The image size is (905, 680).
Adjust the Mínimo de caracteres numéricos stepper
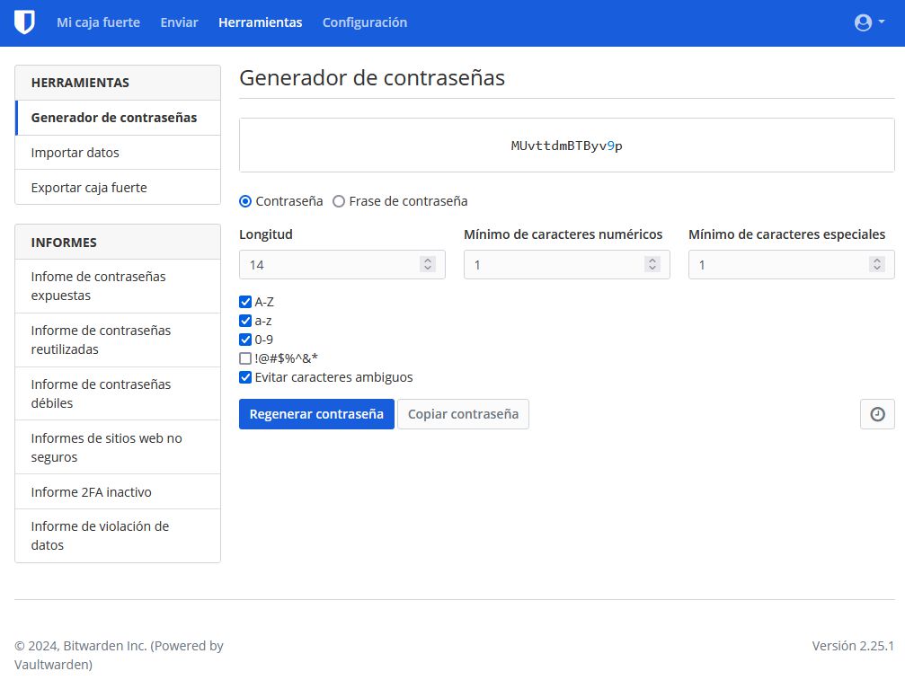(x=652, y=264)
